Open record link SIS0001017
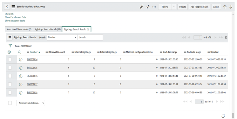The width and height of the screenshot is (237, 119). click(32, 84)
